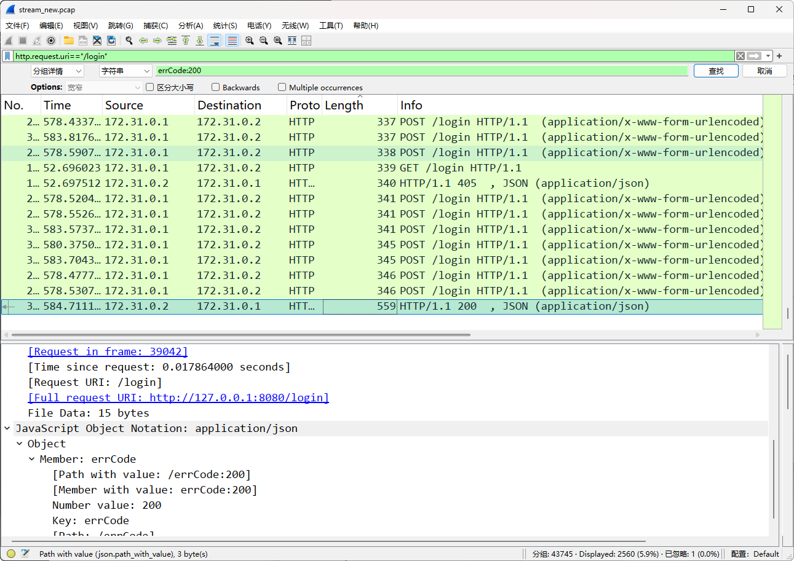Viewport: 794px width, 561px height.
Task: Open the 分析(A) menu
Action: click(x=190, y=26)
